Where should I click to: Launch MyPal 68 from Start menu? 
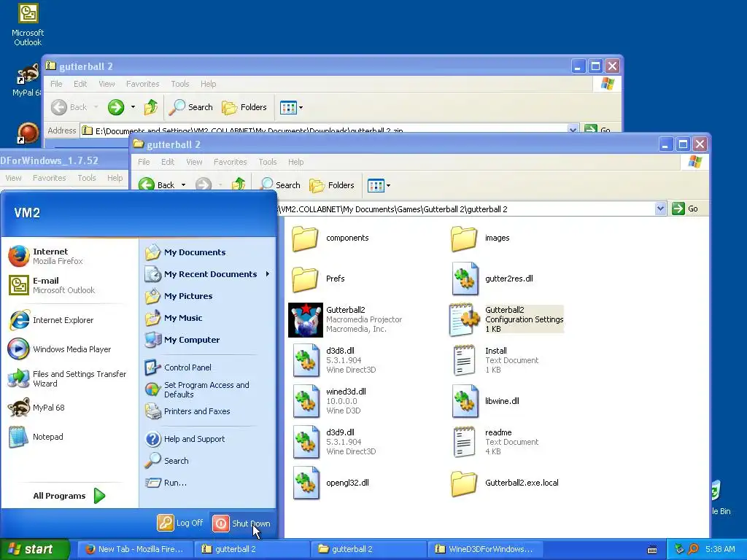tap(36, 408)
